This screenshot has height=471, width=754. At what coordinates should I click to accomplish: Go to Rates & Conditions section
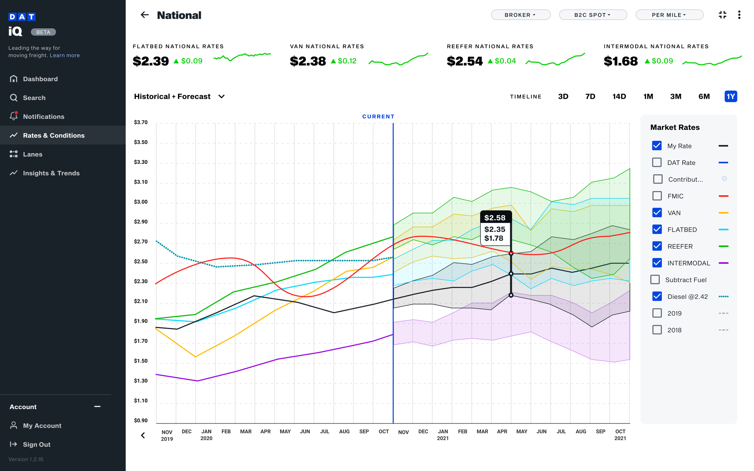[x=54, y=135]
